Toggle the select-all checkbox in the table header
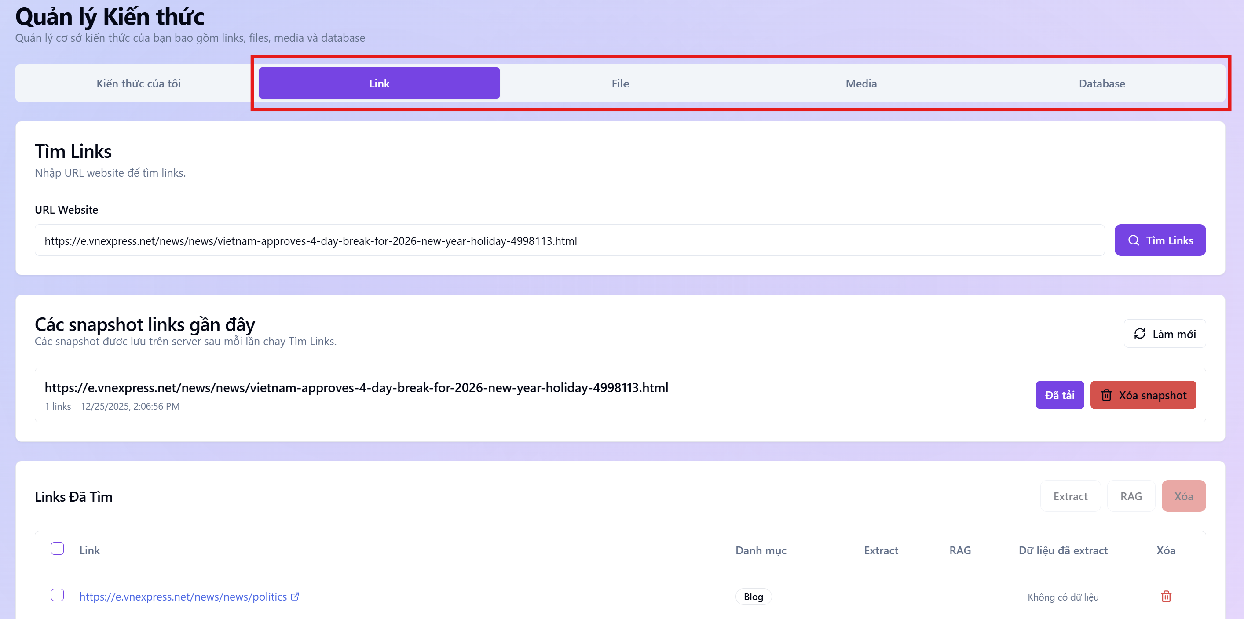Image resolution: width=1244 pixels, height=619 pixels. [x=58, y=549]
